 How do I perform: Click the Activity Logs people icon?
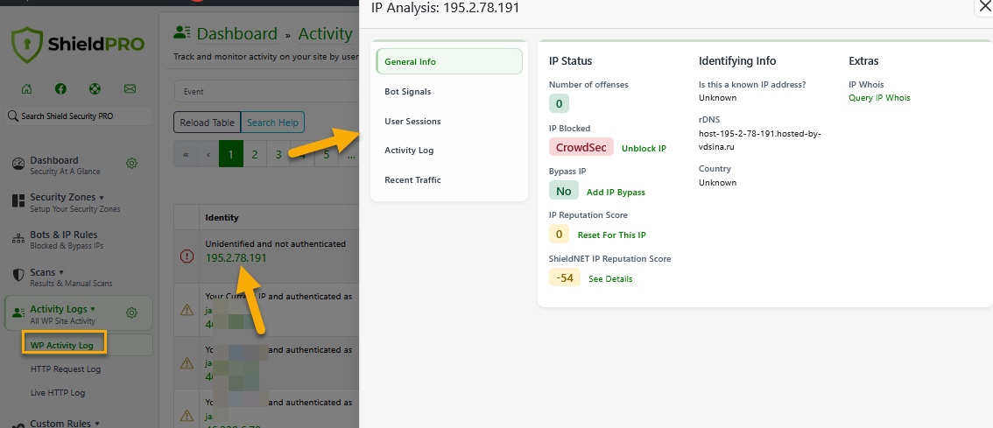(x=18, y=312)
